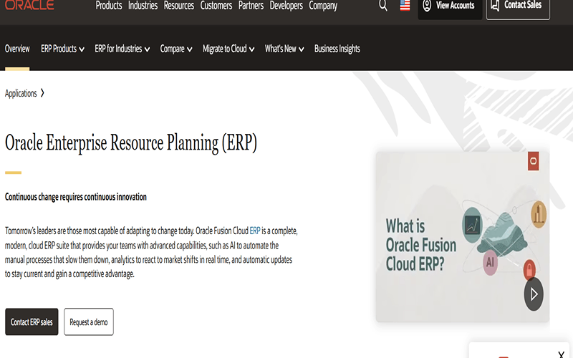
Task: Click the breadcrumb arrow next to Applications
Action: coord(42,93)
